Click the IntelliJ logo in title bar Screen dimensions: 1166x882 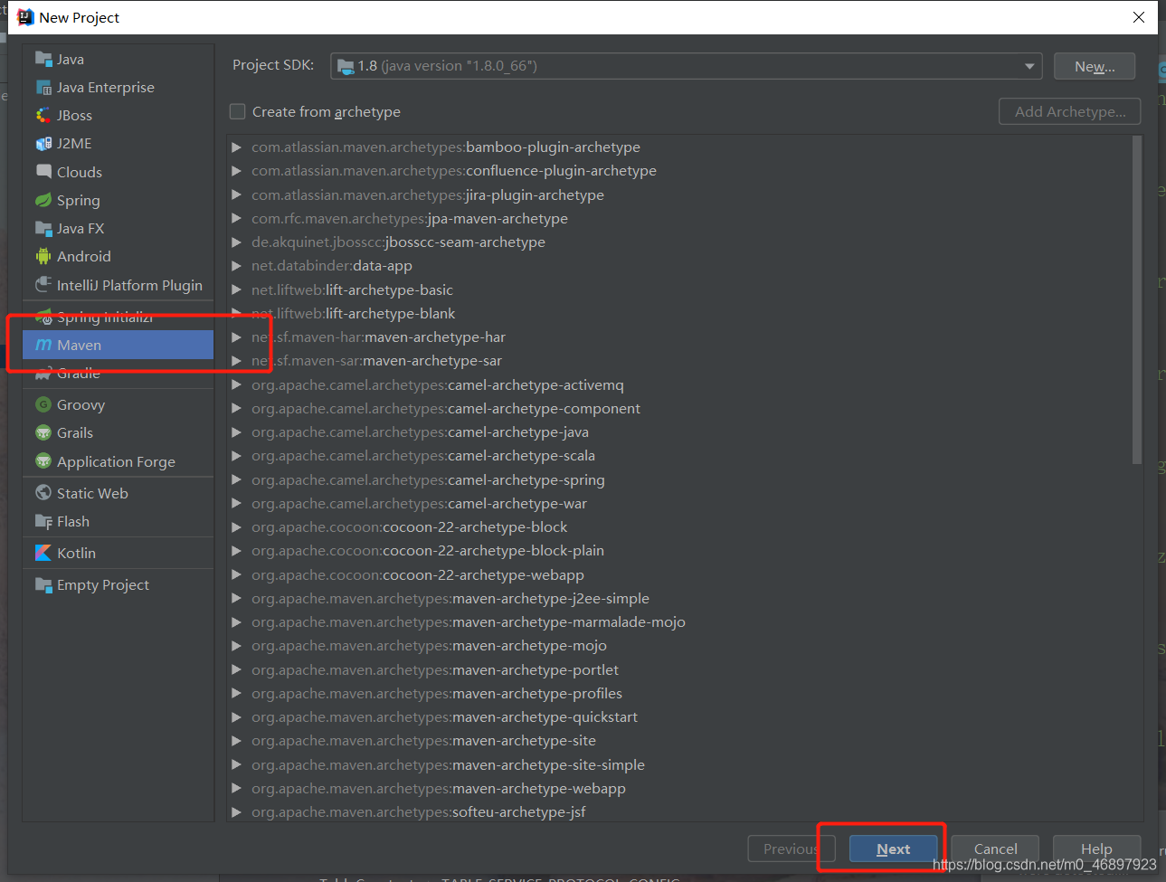pos(25,17)
